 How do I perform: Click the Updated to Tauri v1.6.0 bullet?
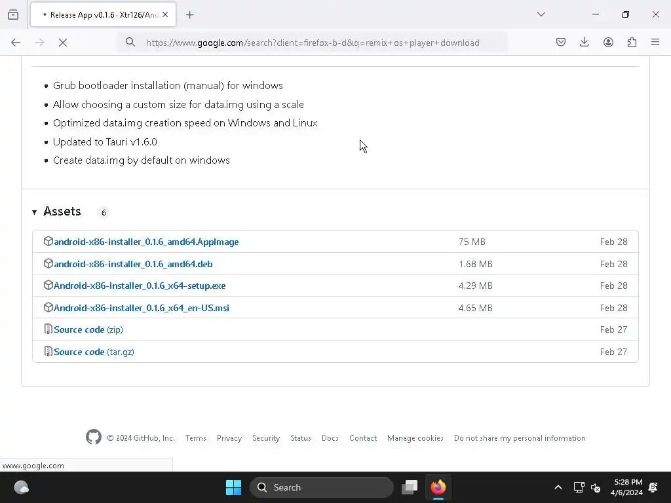[x=105, y=142]
